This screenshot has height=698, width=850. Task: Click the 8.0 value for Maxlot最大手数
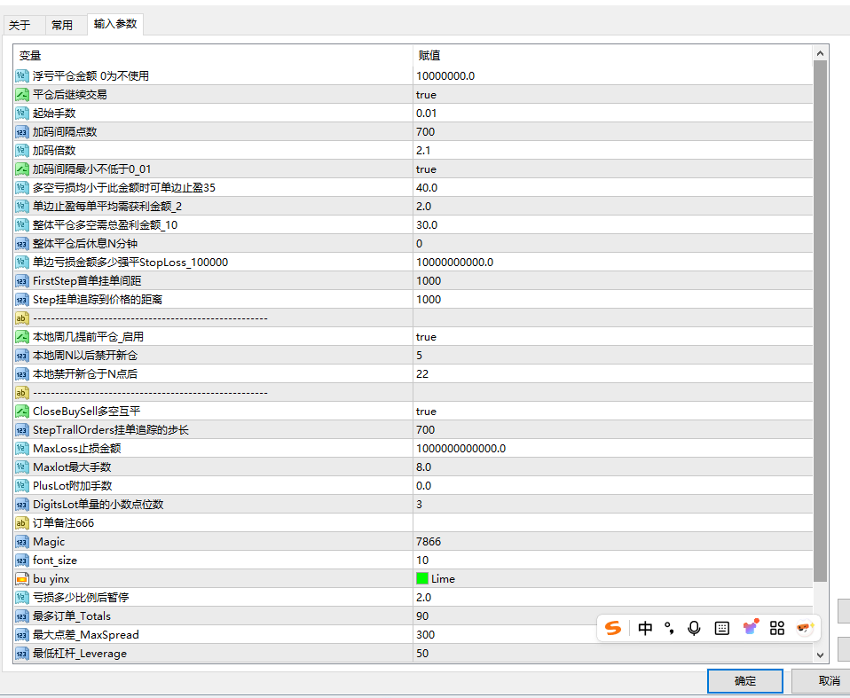[x=423, y=467]
